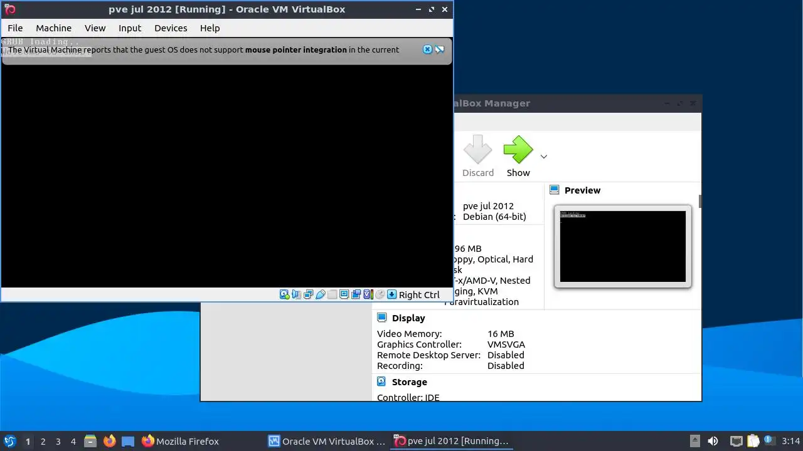Open the File menu in VM window
This screenshot has width=803, height=451.
[15, 28]
